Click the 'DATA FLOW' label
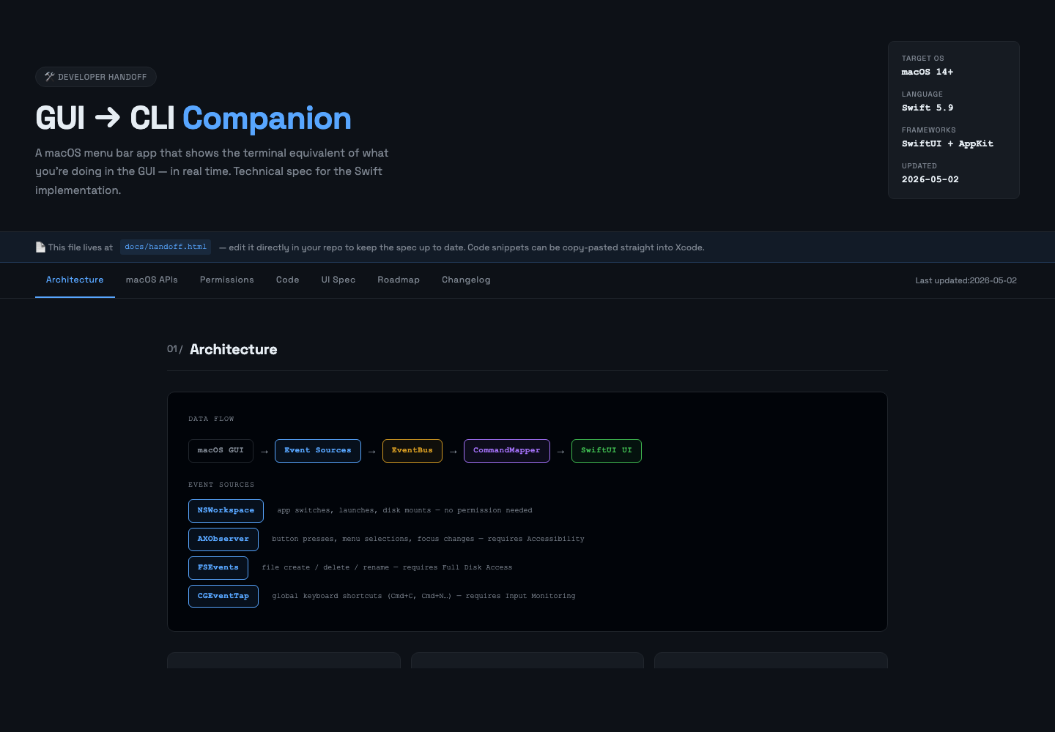Image resolution: width=1055 pixels, height=732 pixels. point(211,419)
